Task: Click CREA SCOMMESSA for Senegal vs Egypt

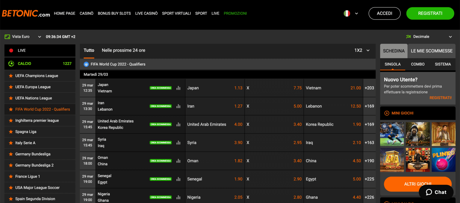Action: click(161, 179)
